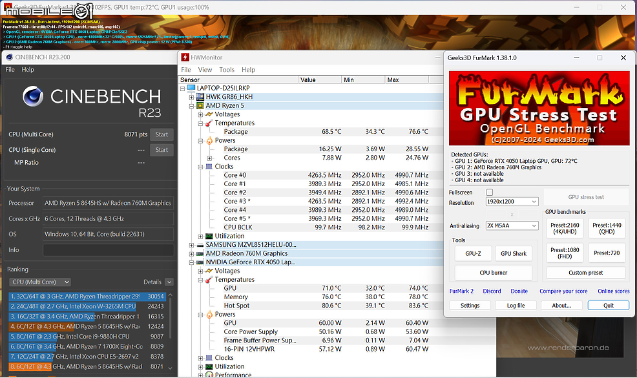This screenshot has width=637, height=378.
Task: Collapse the AMD Ryzen 5 tree node
Action: [x=191, y=106]
